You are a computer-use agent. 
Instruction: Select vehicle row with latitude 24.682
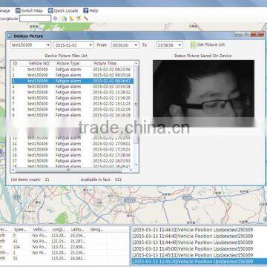(x=65, y=258)
